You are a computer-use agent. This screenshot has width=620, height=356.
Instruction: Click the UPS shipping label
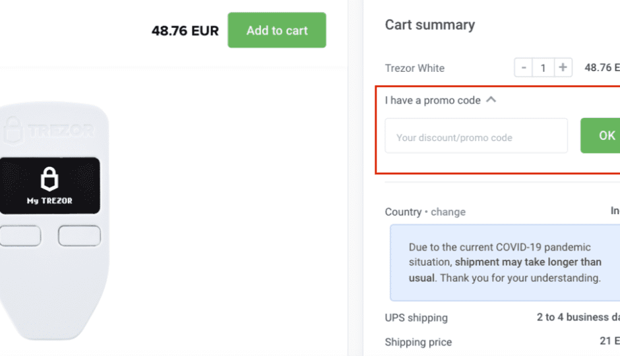(416, 318)
